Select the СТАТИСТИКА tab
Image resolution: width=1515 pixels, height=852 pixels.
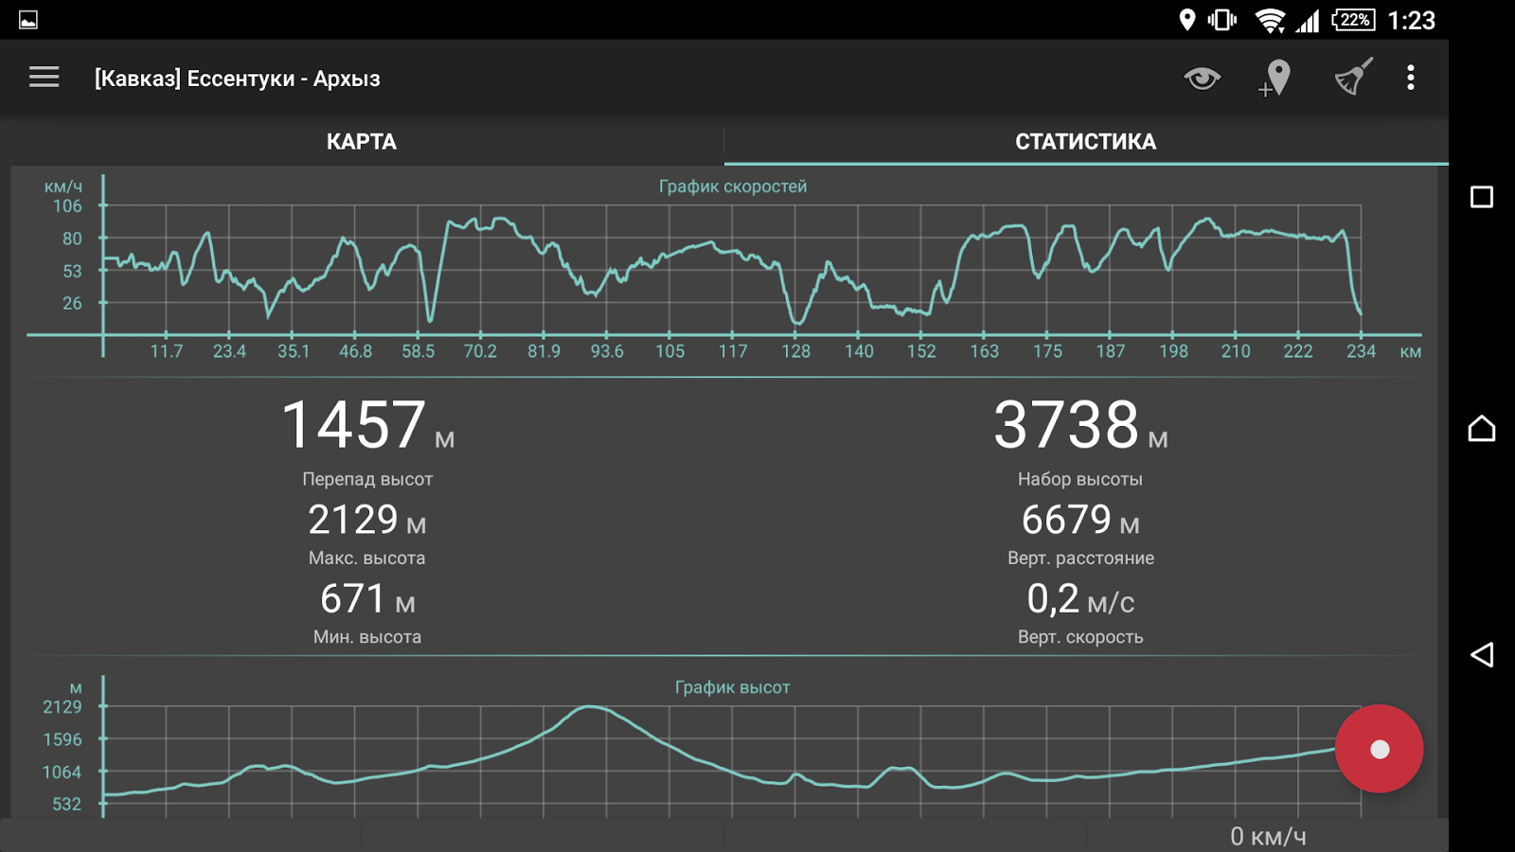(1086, 142)
